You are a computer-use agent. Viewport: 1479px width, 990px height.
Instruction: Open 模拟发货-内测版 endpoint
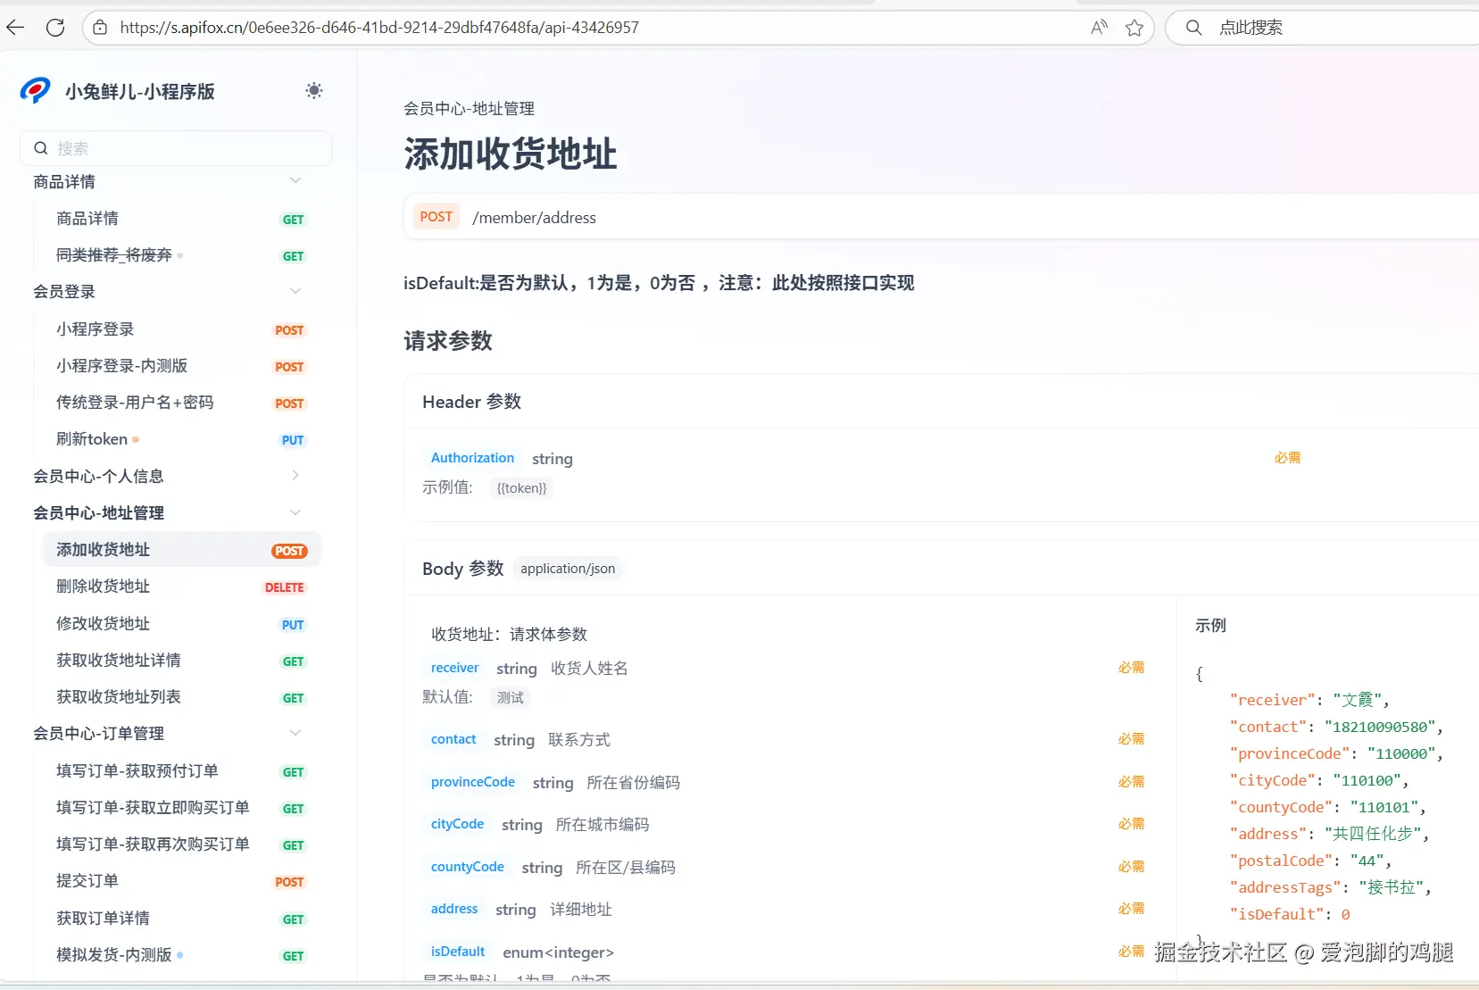(x=181, y=955)
